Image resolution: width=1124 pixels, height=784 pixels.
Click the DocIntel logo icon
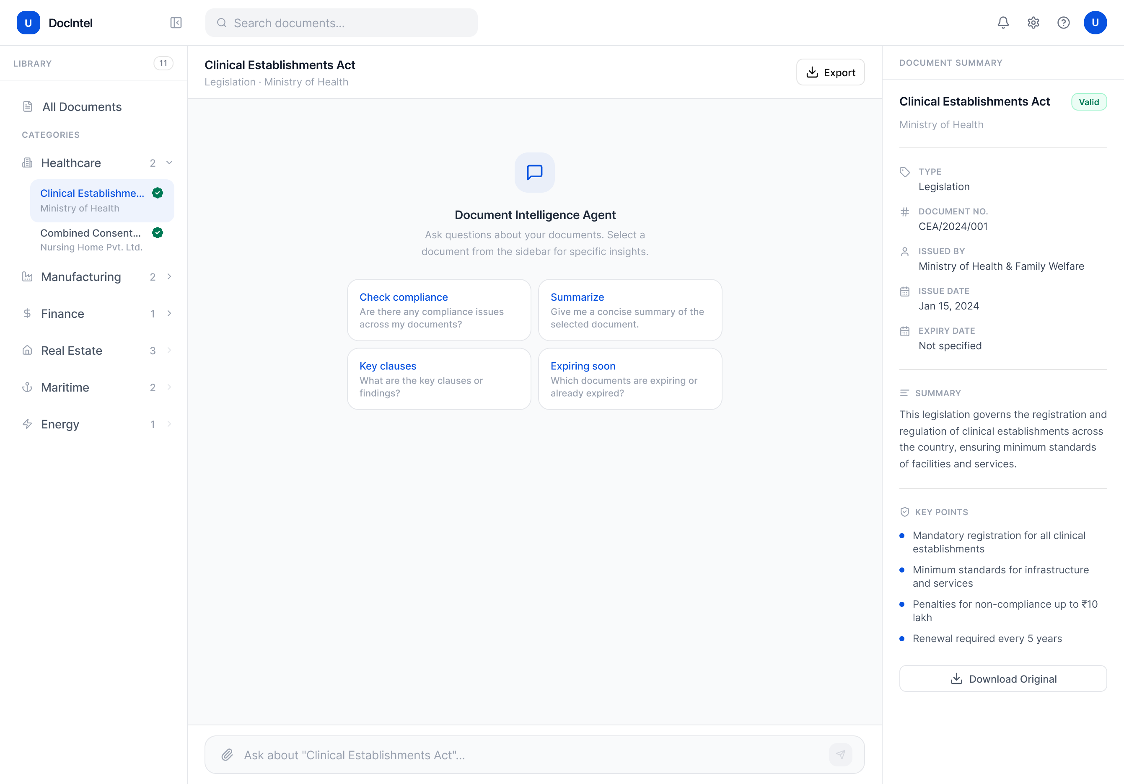click(x=28, y=23)
